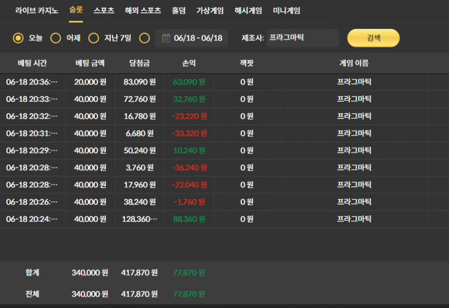Screen dimensions: 449x308
Task: Switch to the 해시게임 tab
Action: point(248,11)
